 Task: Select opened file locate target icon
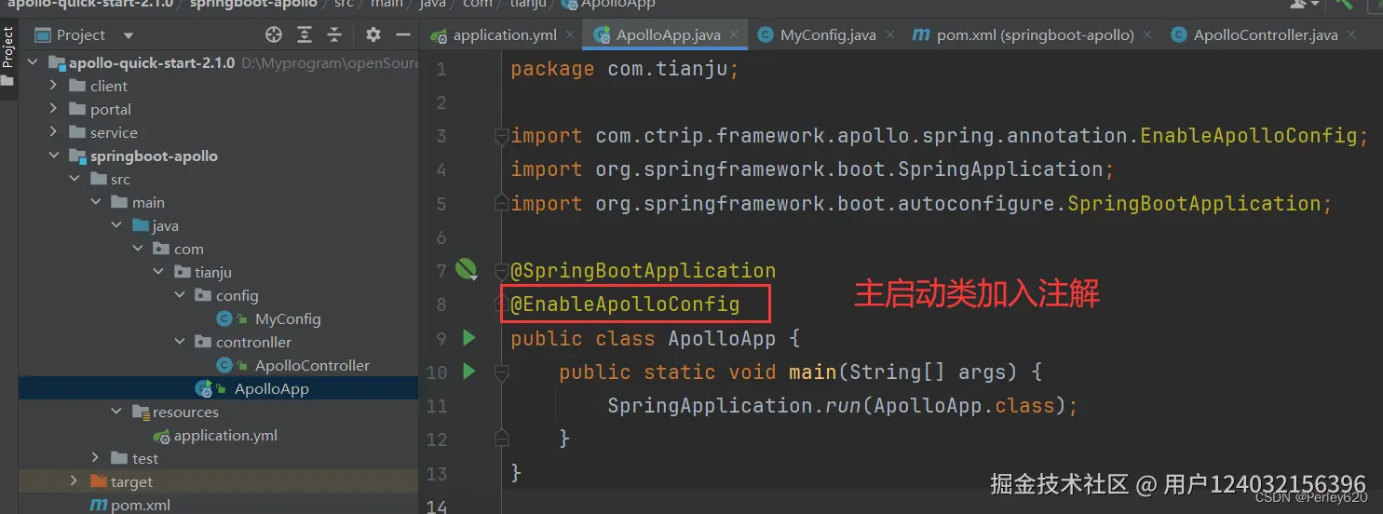(x=274, y=34)
